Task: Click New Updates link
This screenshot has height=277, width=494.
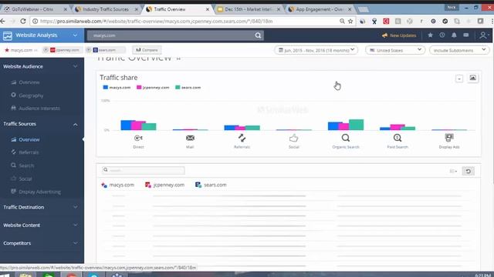Action: coord(399,35)
